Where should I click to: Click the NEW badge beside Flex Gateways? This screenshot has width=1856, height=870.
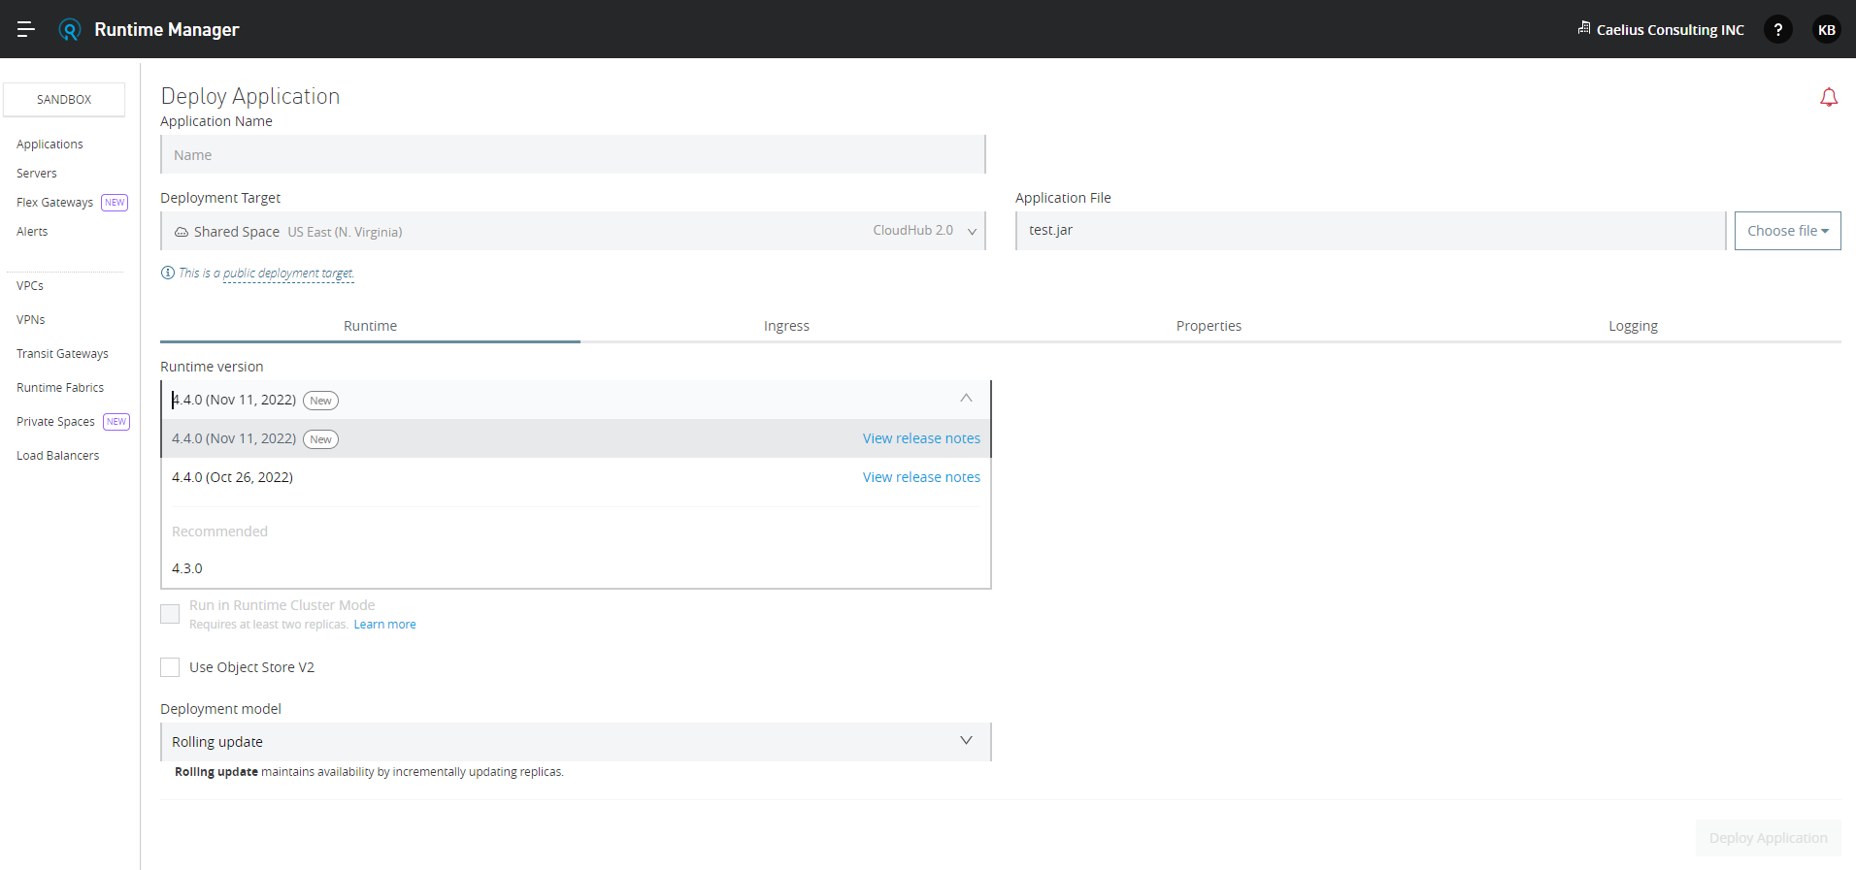(x=115, y=202)
